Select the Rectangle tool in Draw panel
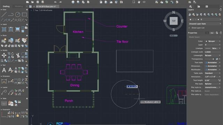The width and height of the screenshot is (223, 125). tap(24, 14)
